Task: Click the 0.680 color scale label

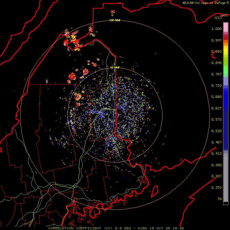Action: pyautogui.click(x=216, y=97)
